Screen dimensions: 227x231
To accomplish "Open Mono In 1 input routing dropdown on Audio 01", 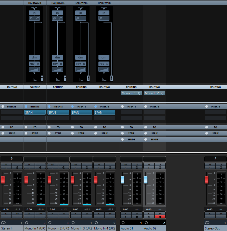I will 131,93.
